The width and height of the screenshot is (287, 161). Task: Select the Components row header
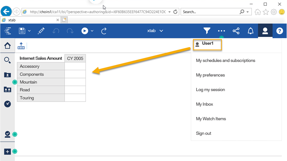[41, 74]
